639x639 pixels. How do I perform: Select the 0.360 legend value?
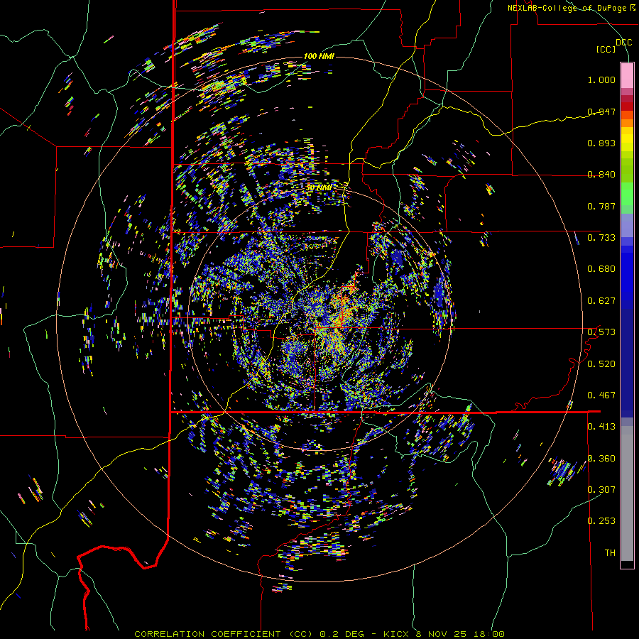point(601,459)
